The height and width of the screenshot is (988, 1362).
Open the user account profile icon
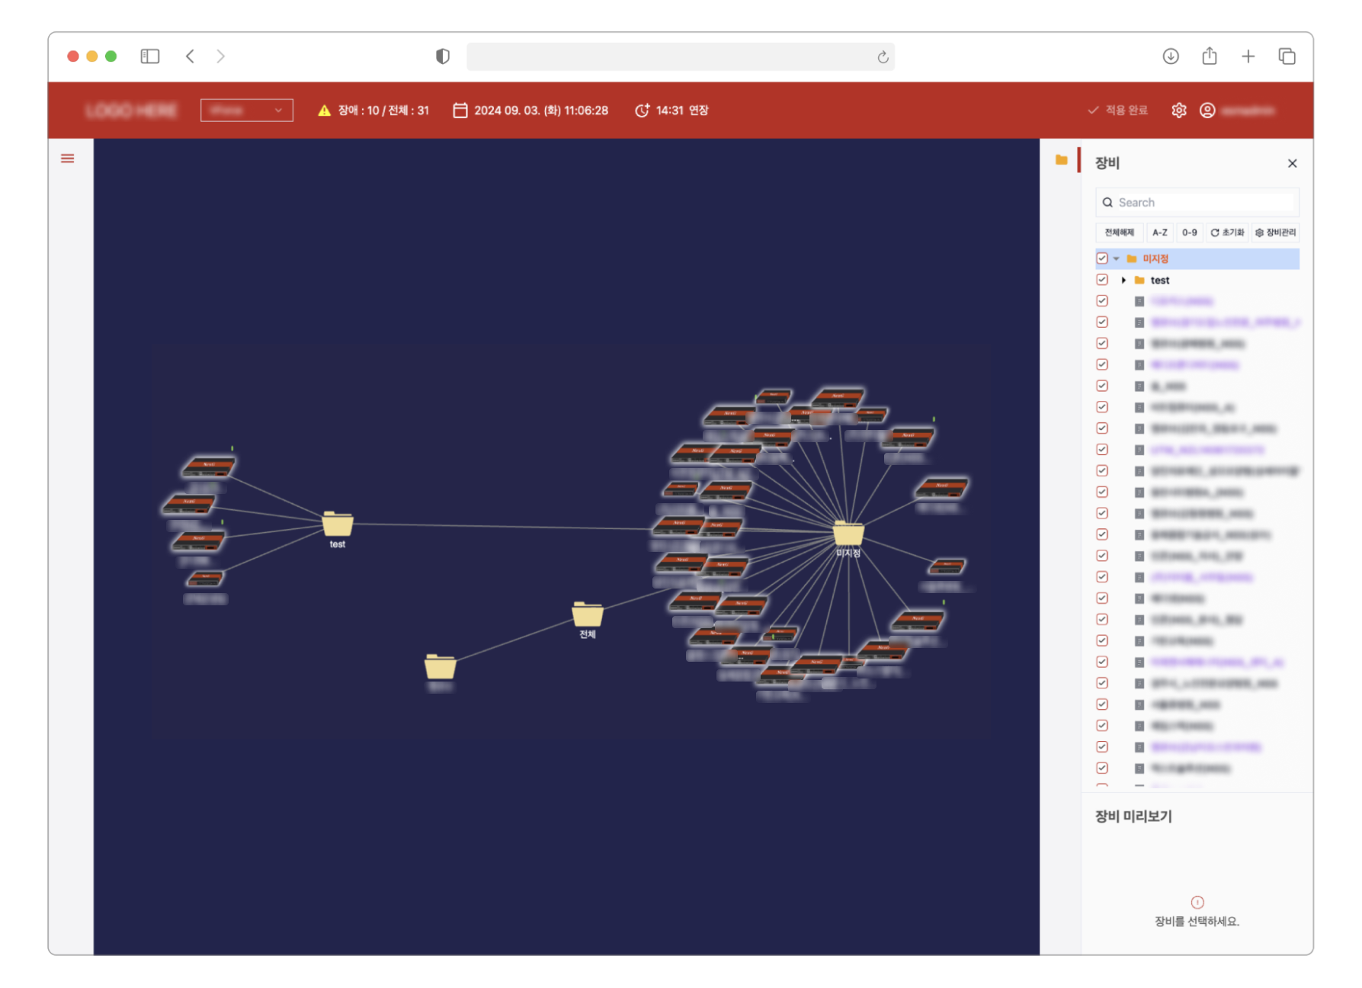point(1207,111)
